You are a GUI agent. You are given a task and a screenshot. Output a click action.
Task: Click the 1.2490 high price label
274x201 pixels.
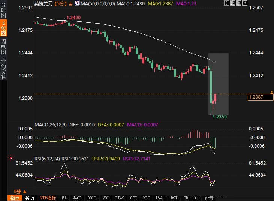click(73, 18)
